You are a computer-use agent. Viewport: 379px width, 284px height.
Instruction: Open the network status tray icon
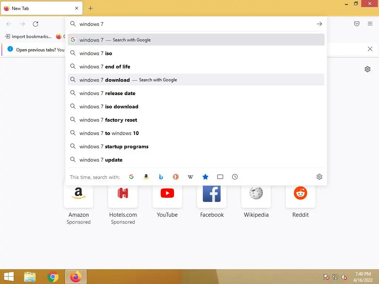tap(335, 277)
